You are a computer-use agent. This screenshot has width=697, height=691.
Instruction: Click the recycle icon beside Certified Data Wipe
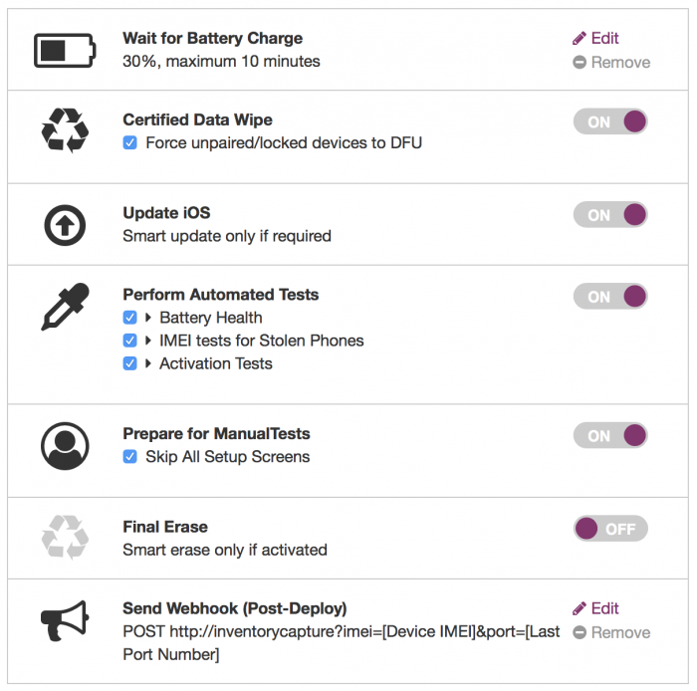65,130
